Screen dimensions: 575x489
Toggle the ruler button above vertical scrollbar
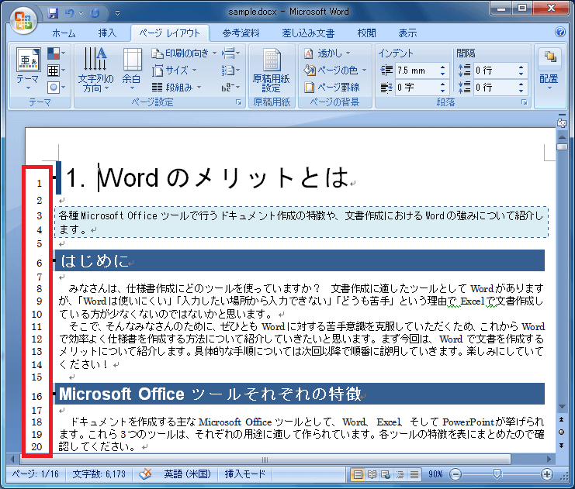point(562,123)
